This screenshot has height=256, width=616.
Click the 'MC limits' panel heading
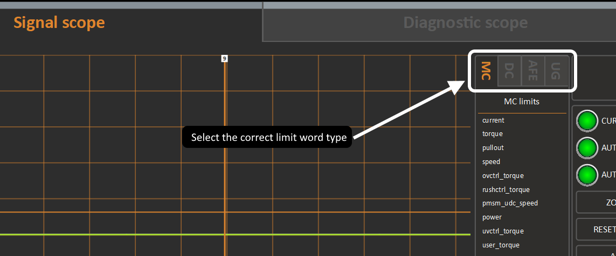click(522, 102)
